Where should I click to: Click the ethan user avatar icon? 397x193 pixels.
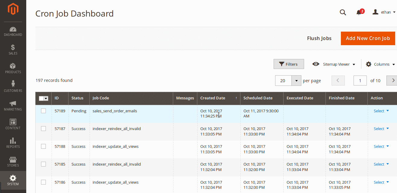[x=376, y=12]
